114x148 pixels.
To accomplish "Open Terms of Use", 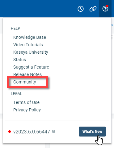I will tap(26, 102).
